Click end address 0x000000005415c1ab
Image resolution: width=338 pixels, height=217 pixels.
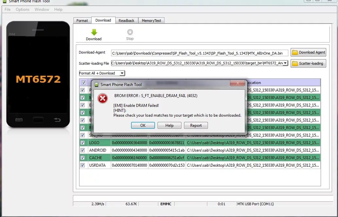(167, 150)
